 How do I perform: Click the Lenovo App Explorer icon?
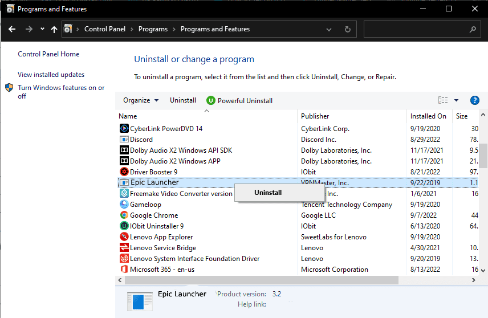(x=124, y=237)
